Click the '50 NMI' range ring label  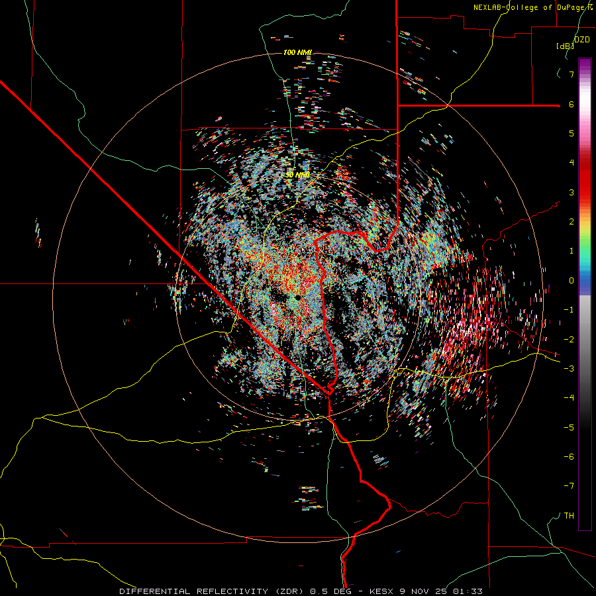coord(297,175)
